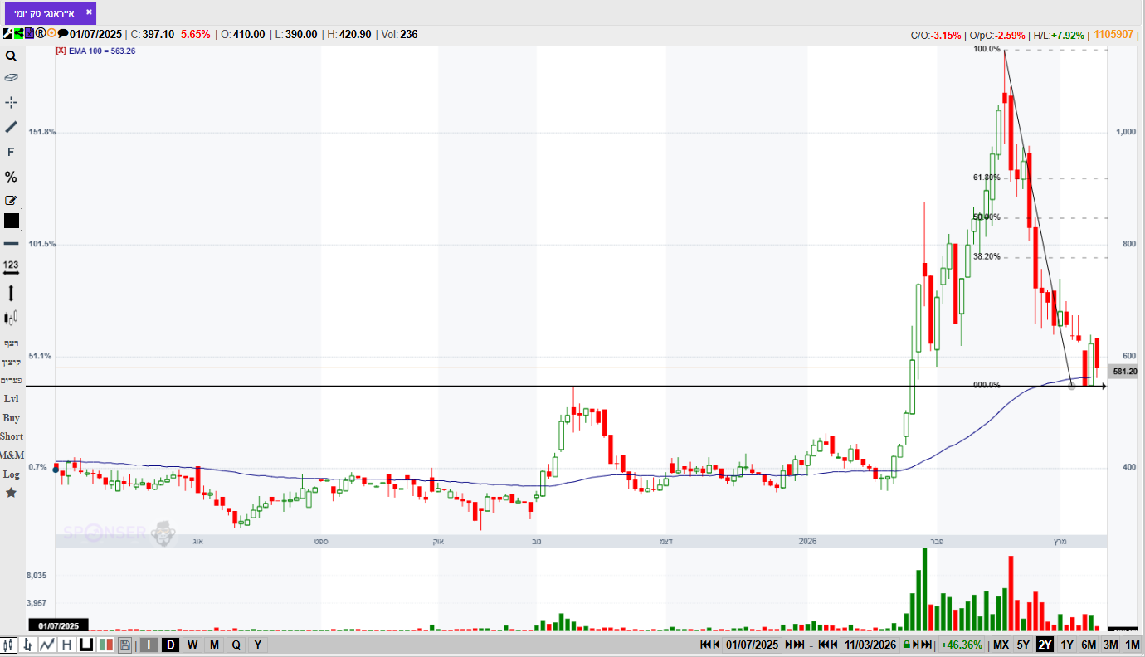Step start date back one bar
The image size is (1145, 657).
coord(717,645)
